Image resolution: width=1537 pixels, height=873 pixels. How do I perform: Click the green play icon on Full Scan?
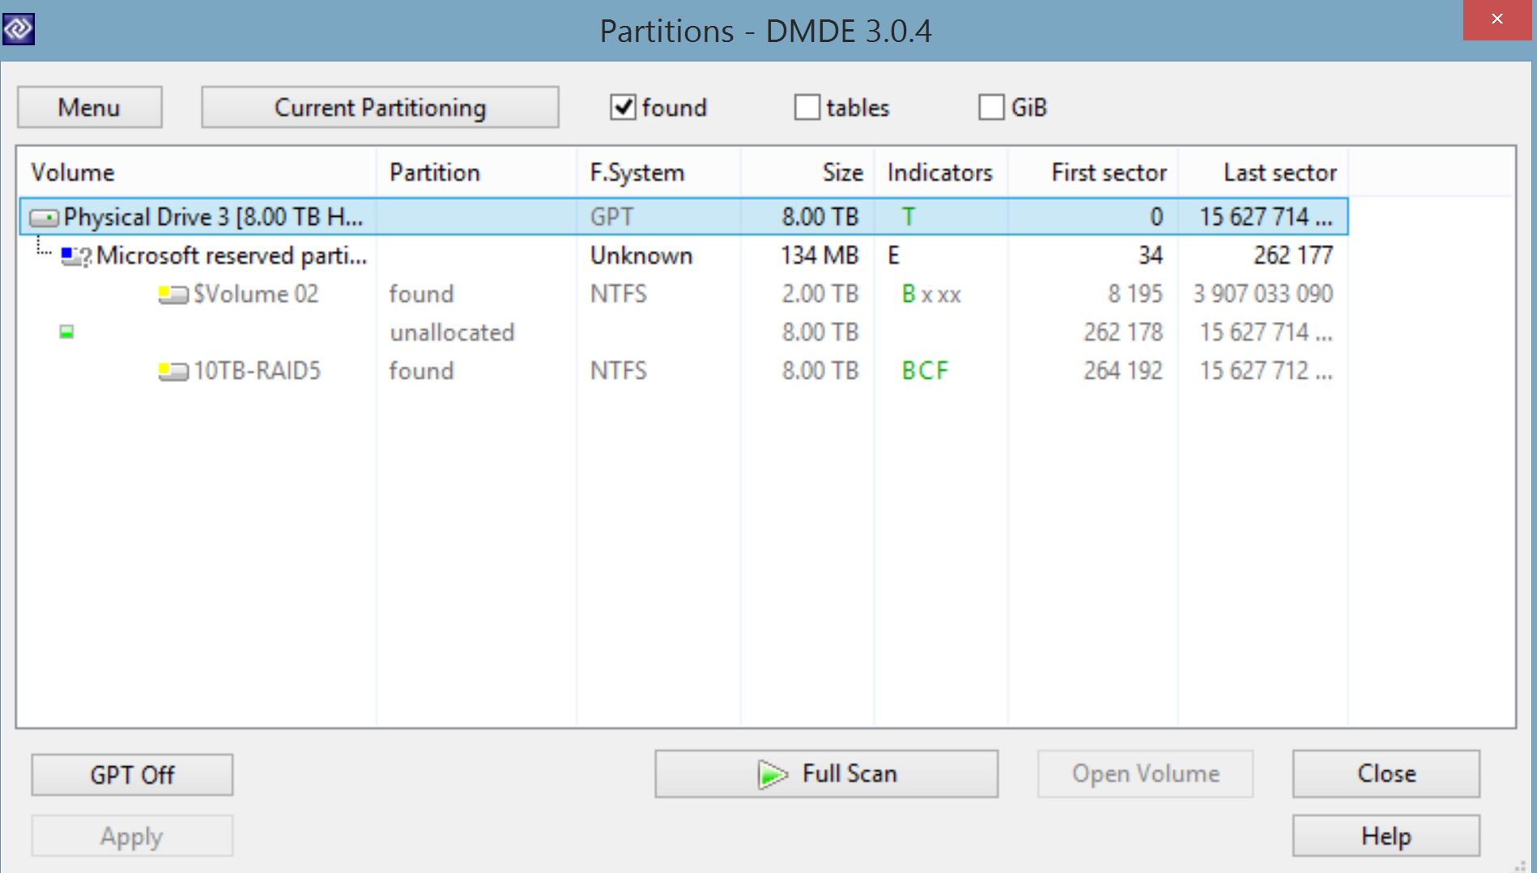[x=773, y=774]
